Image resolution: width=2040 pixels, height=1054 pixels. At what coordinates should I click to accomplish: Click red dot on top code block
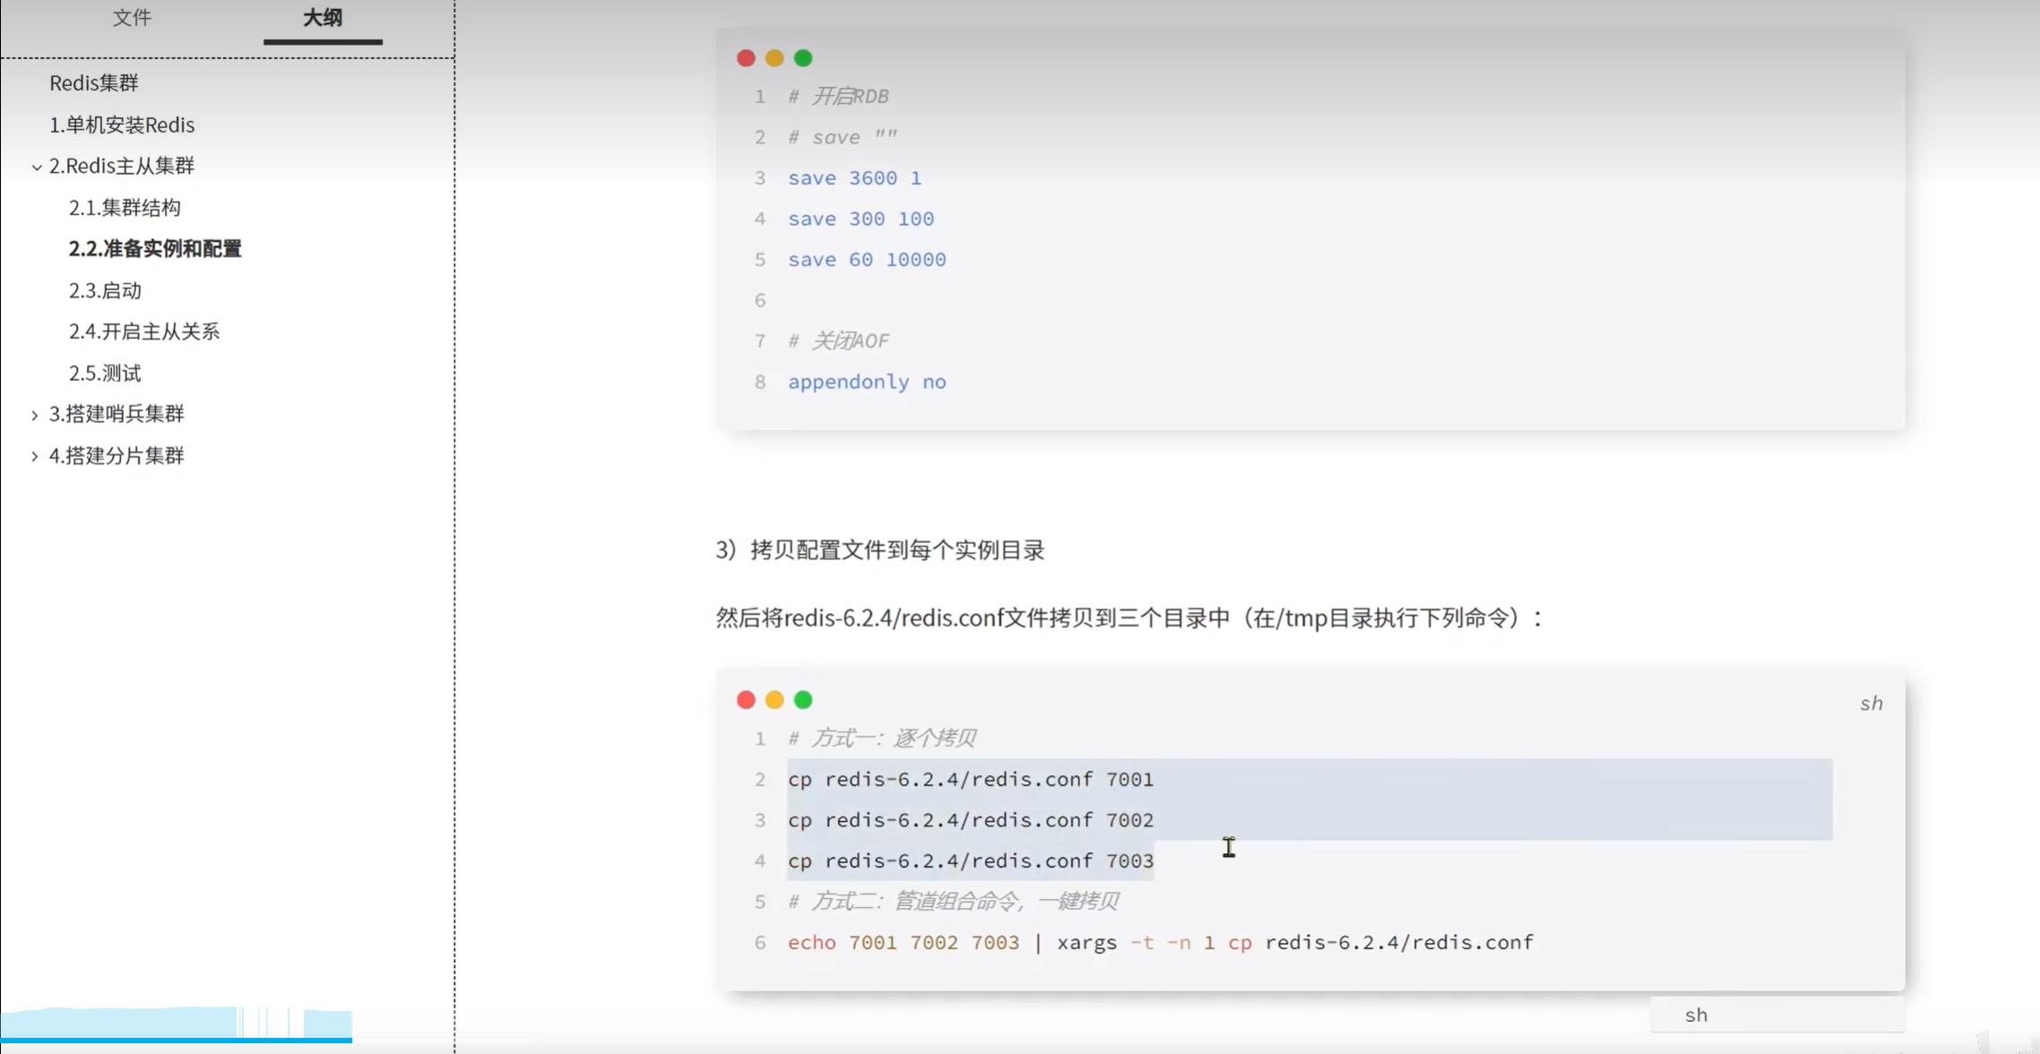click(746, 58)
